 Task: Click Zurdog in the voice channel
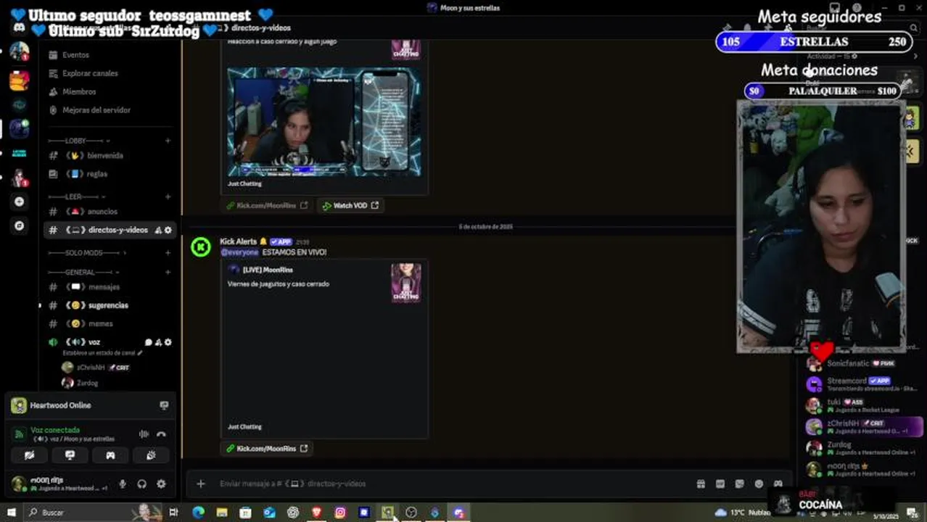[x=87, y=383]
